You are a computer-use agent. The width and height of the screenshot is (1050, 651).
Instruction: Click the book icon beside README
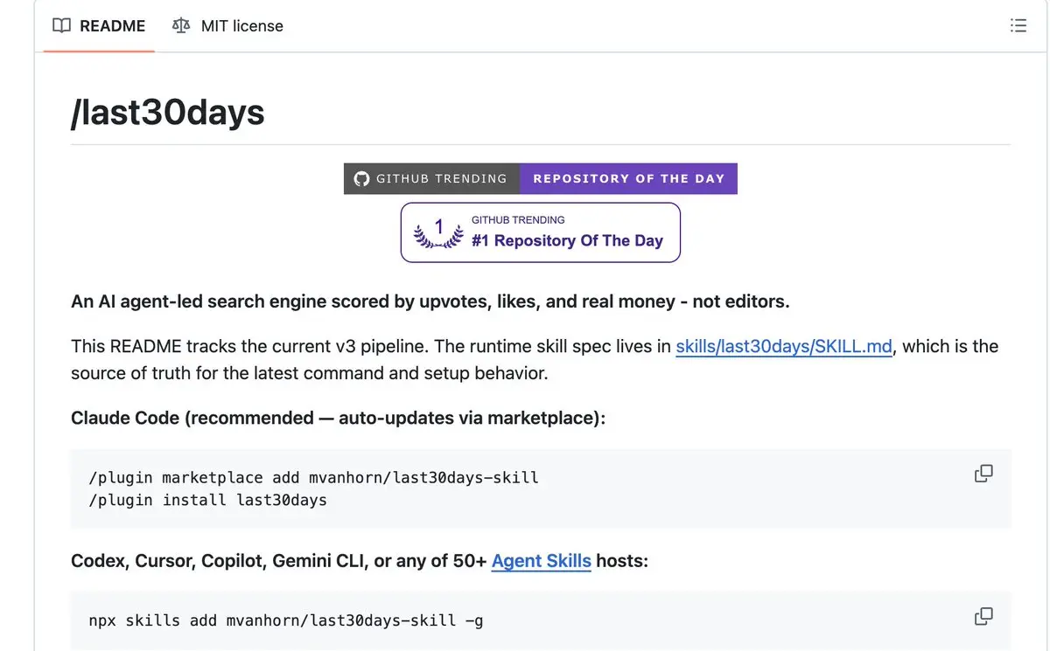point(61,26)
